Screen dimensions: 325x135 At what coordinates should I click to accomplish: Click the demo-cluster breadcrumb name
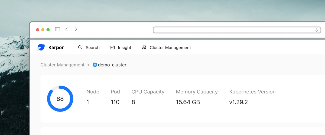point(112,65)
